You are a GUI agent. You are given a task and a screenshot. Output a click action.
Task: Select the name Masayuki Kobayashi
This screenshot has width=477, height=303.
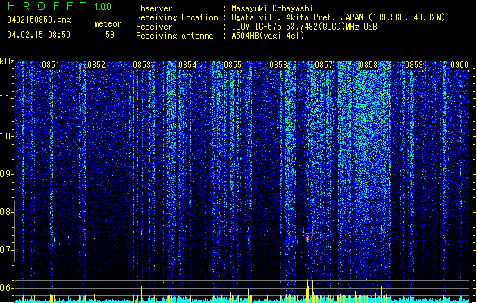[272, 8]
